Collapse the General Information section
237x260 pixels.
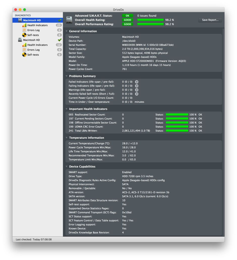pyautogui.click(x=67, y=31)
